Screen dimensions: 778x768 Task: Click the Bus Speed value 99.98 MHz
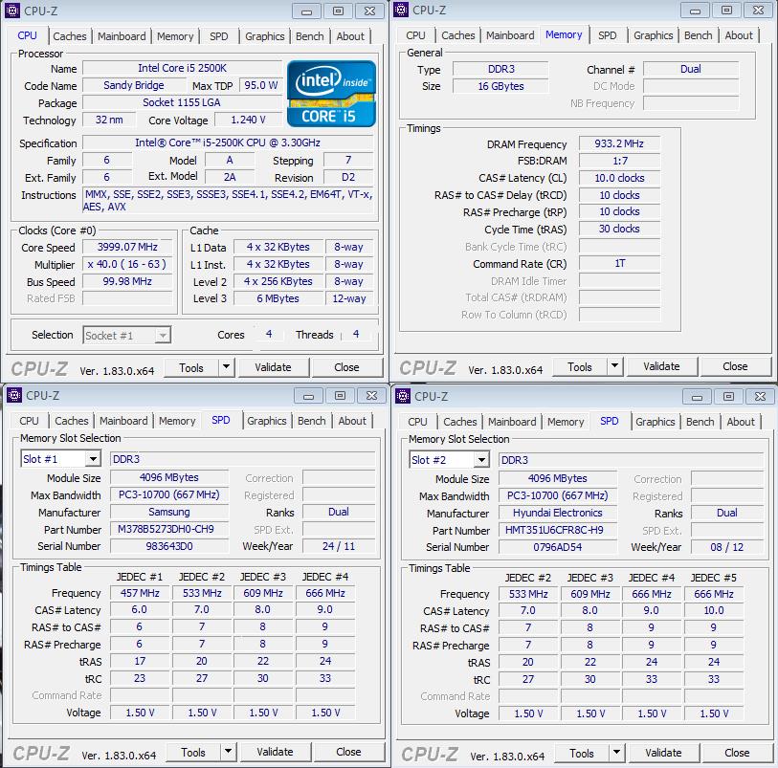(127, 281)
